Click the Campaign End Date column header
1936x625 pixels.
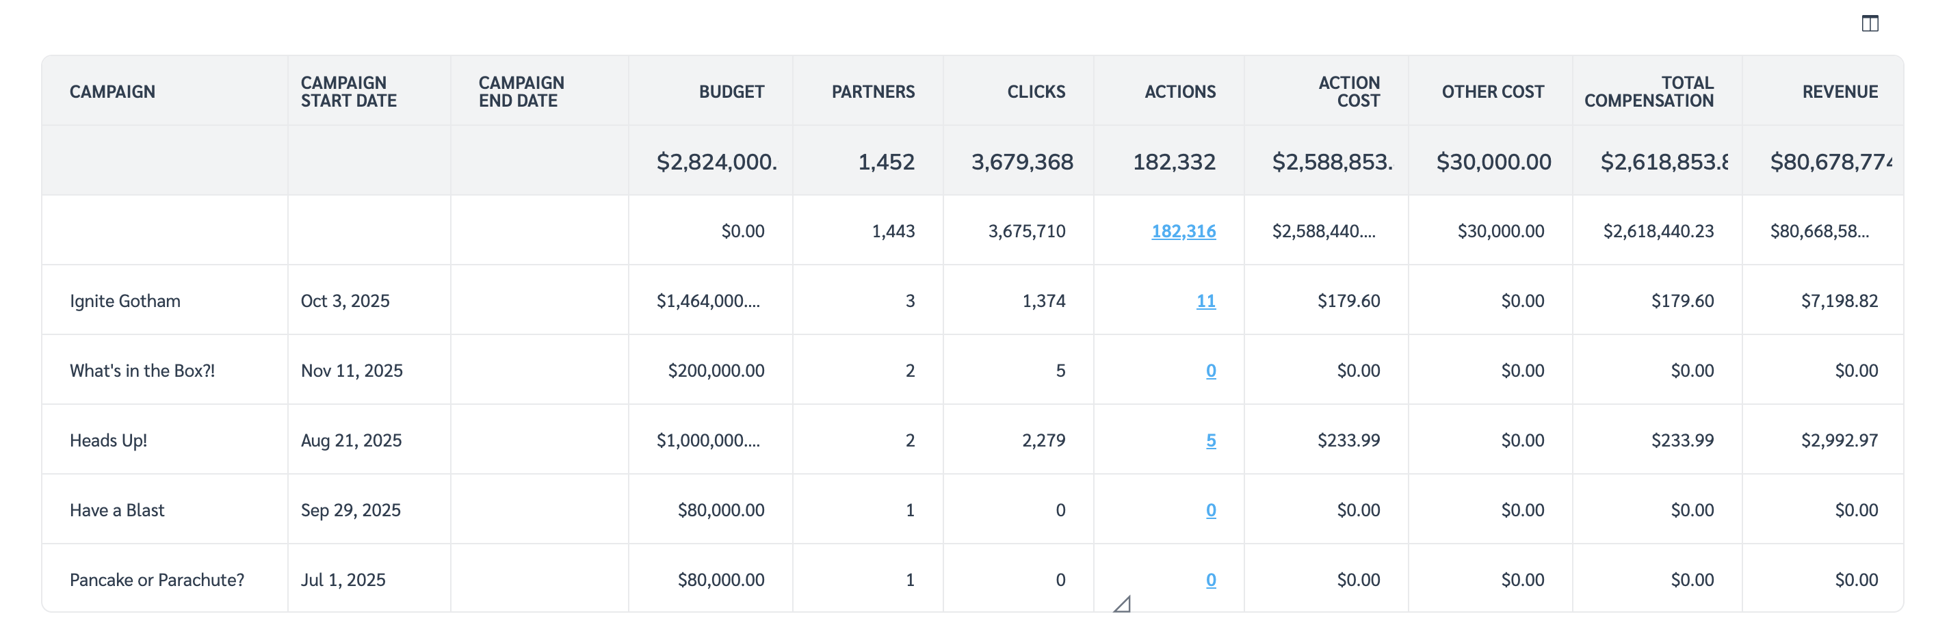(521, 92)
